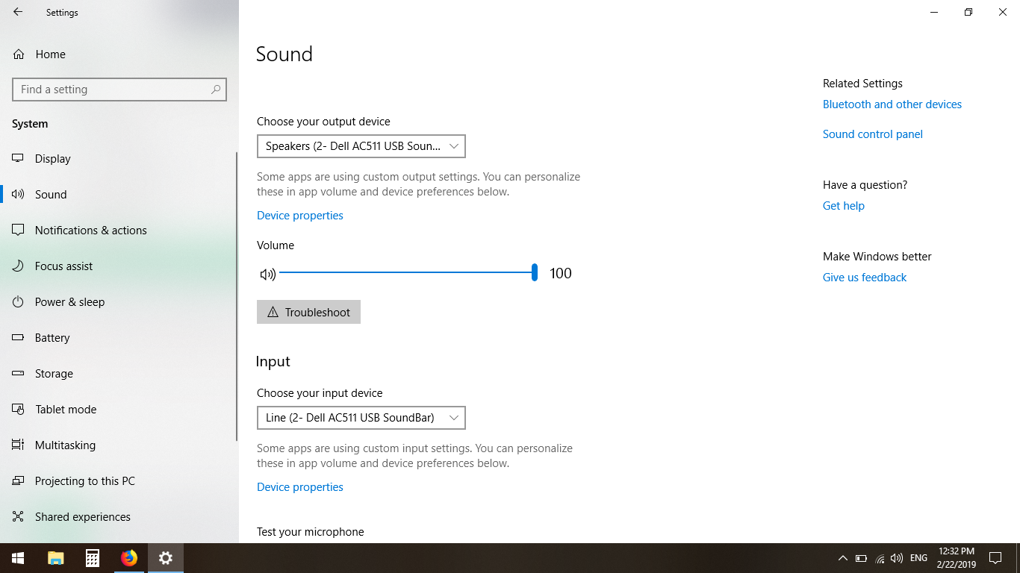Click the volume slider track
The image size is (1020, 573).
(x=407, y=273)
